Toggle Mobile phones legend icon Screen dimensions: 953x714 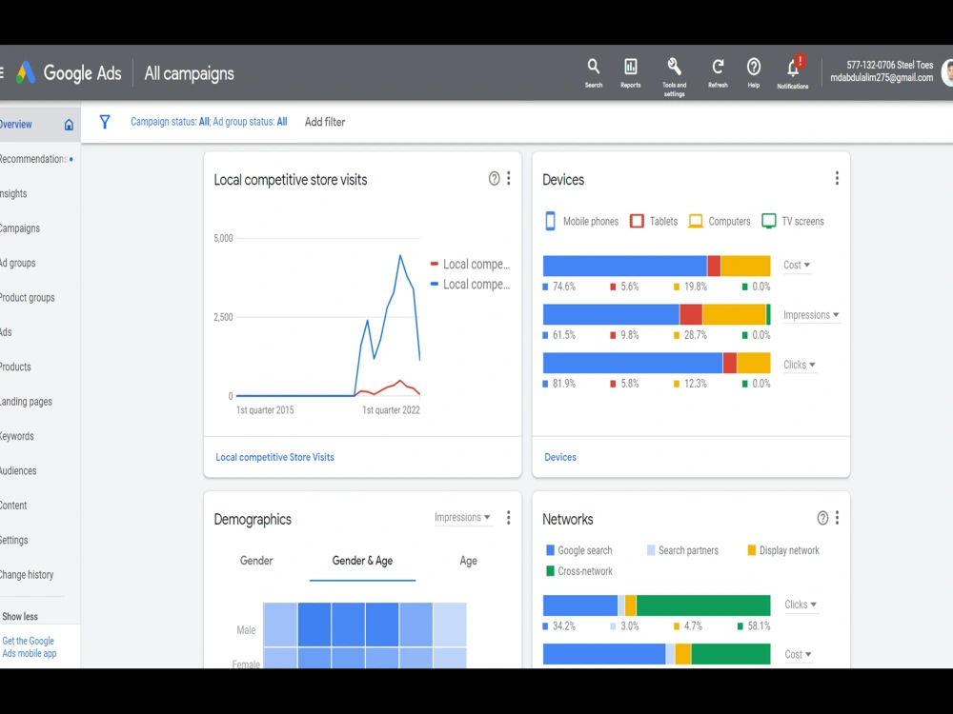tap(550, 221)
